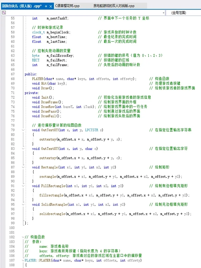Click the keys: 游戏者所用按键 comment line

click(x=80, y=251)
